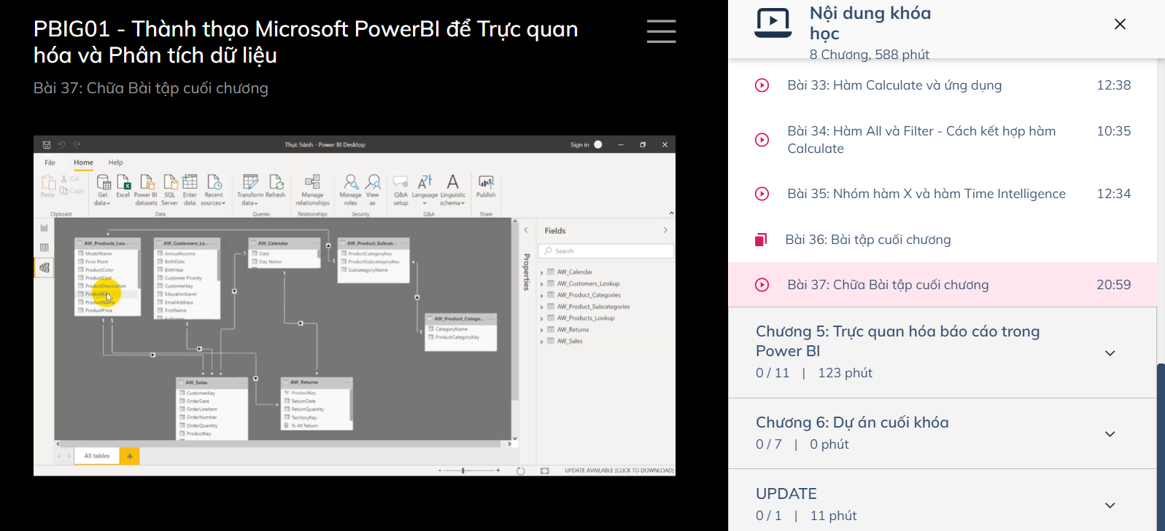
Task: Open the Language dropdown in ribbon
Action: pos(425,189)
